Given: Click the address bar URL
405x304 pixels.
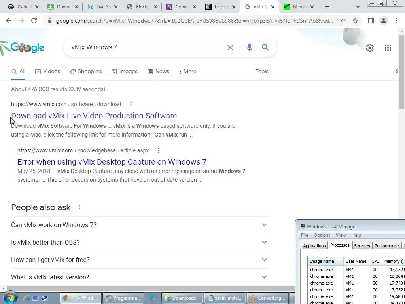Looking at the screenshot, I should (x=194, y=21).
